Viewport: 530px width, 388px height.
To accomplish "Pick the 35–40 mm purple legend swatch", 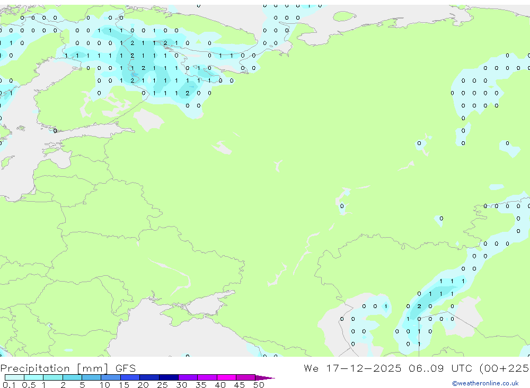I will (x=207, y=377).
